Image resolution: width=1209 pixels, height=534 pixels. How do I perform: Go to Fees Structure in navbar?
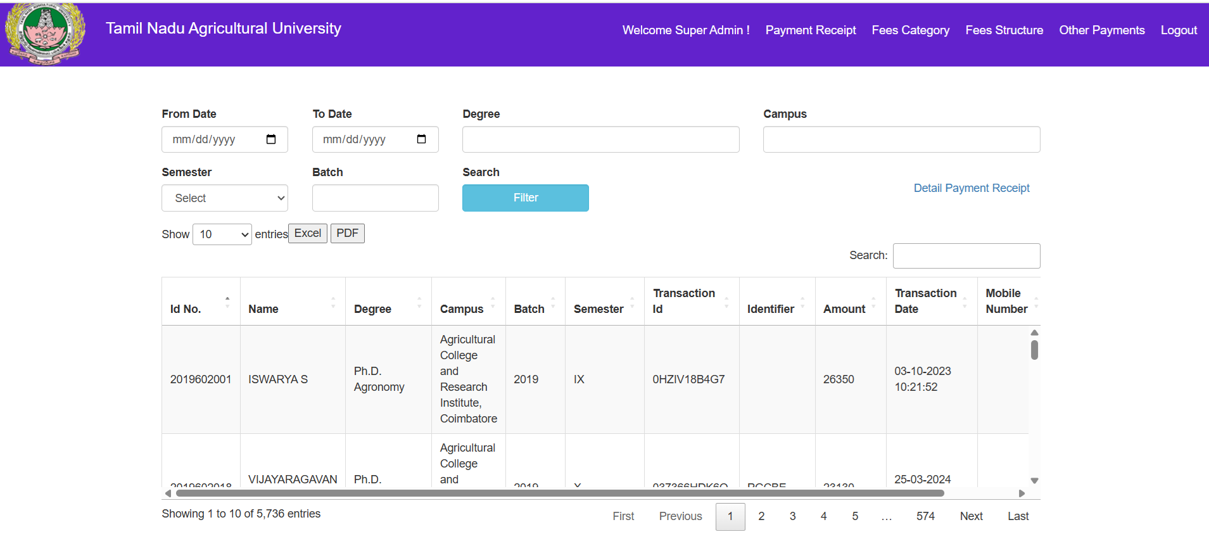tap(1004, 30)
